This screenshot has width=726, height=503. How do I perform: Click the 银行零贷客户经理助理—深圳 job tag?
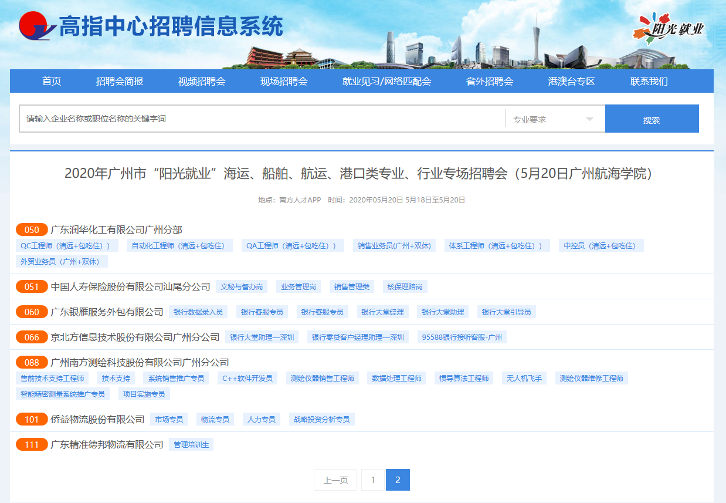click(358, 337)
